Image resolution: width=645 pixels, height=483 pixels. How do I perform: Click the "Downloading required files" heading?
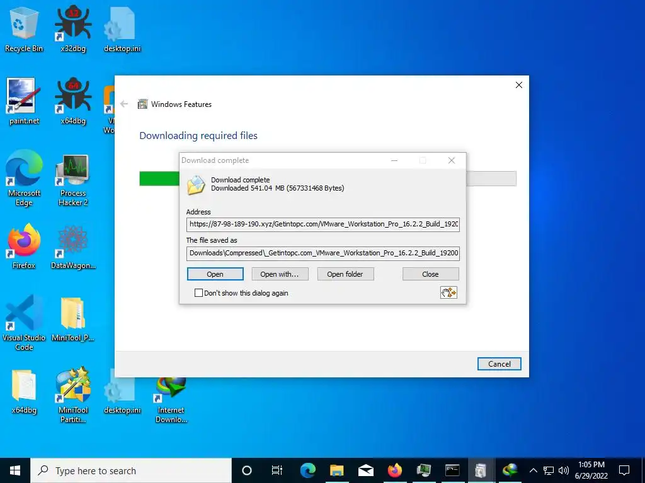tap(198, 136)
